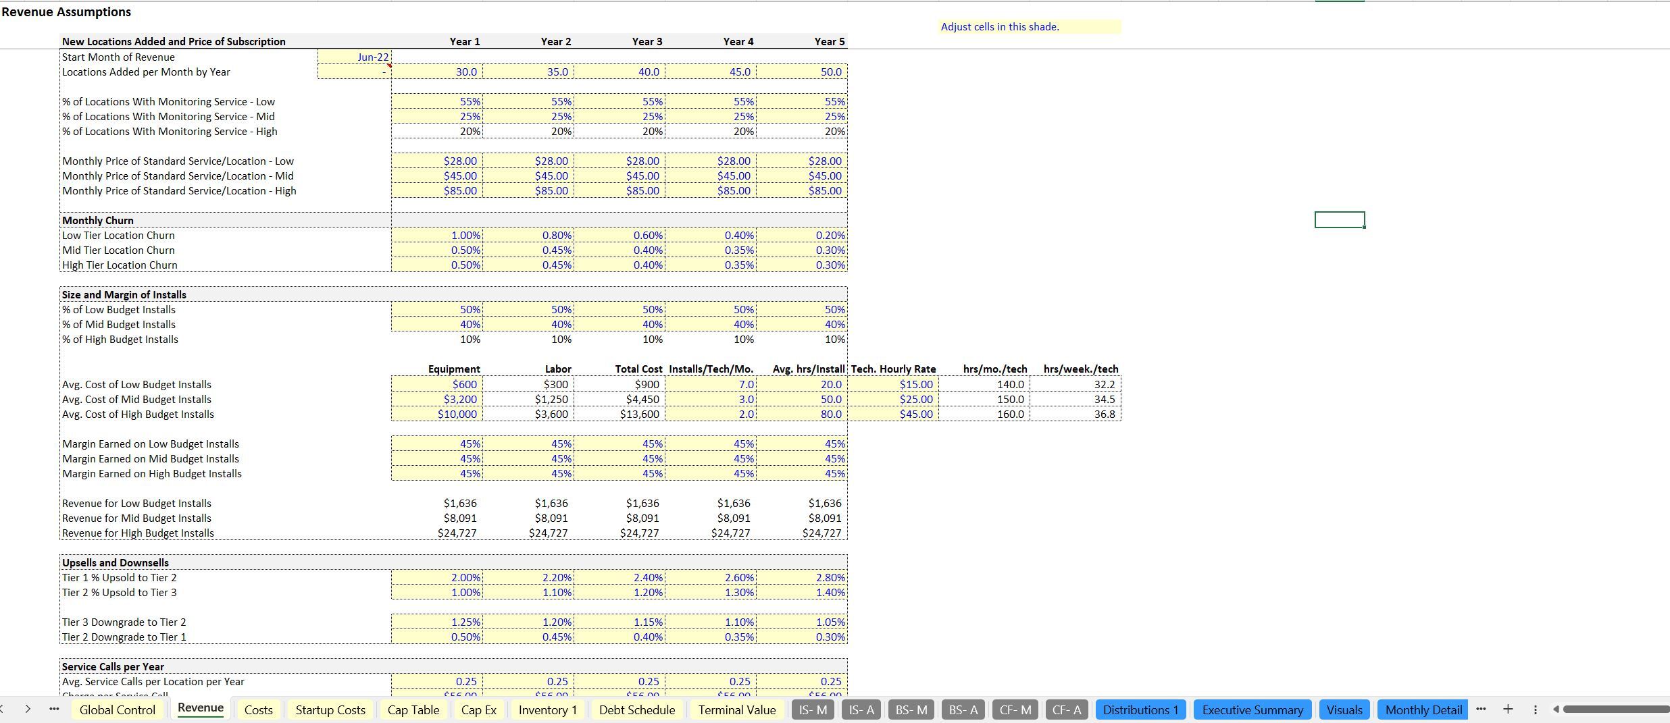Show hidden sheets ellipsis at left
The image size is (1670, 723).
pyautogui.click(x=54, y=709)
